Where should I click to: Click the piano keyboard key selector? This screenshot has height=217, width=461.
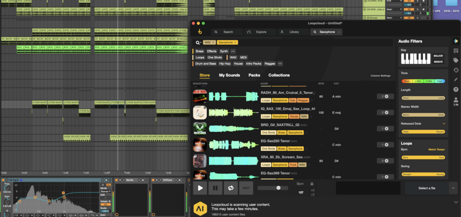pyautogui.click(x=415, y=59)
